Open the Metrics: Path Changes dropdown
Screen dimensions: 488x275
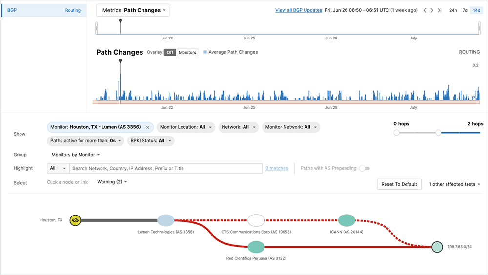(133, 10)
